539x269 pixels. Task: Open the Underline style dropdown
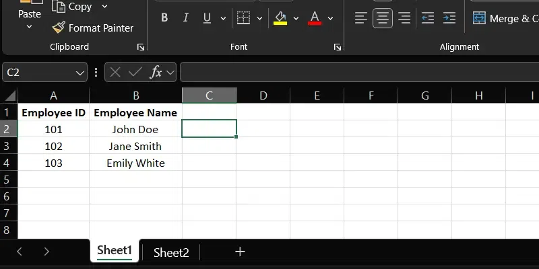coord(223,18)
